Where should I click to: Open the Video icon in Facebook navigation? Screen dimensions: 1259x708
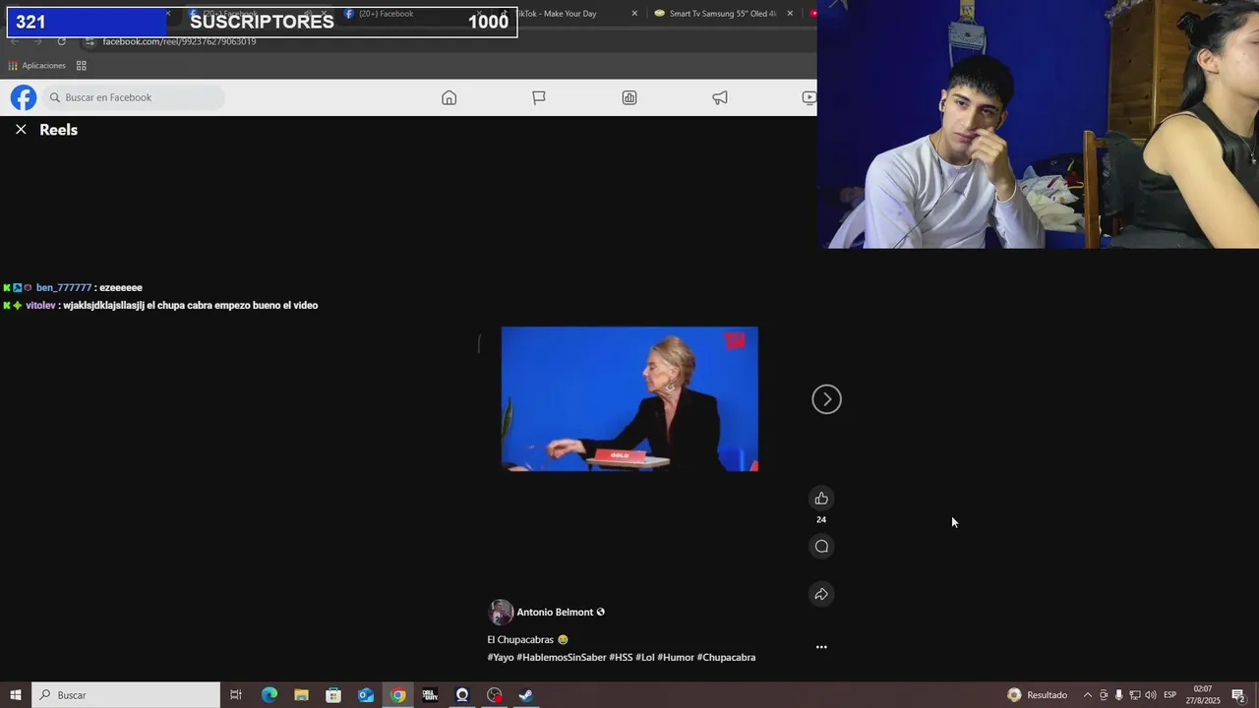pos(809,97)
